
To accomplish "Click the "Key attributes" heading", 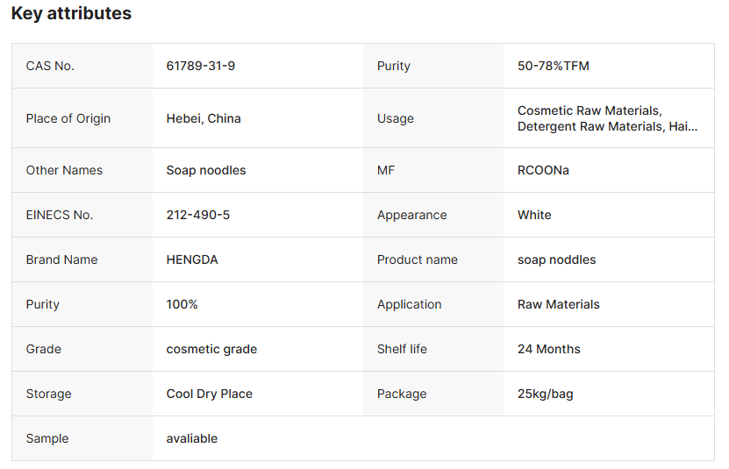I will click(x=71, y=14).
